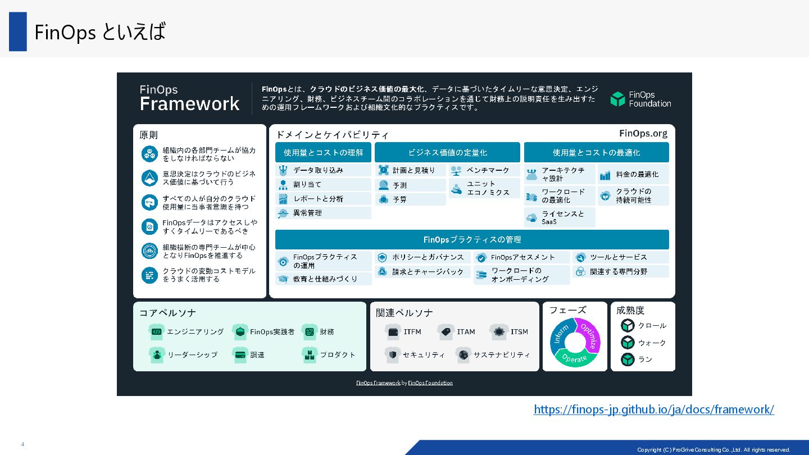Click the ベンチマーク icon
809x455 pixels.
[x=456, y=170]
